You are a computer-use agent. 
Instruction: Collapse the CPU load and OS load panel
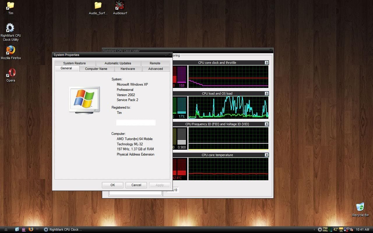click(x=267, y=93)
